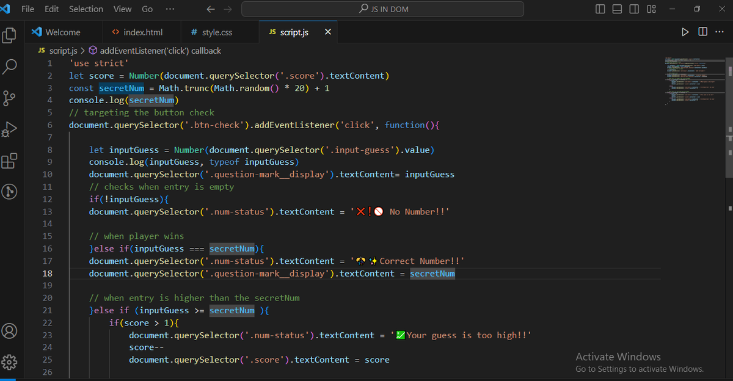The height and width of the screenshot is (381, 733).
Task: Open the Run and Debug view
Action: click(9, 129)
